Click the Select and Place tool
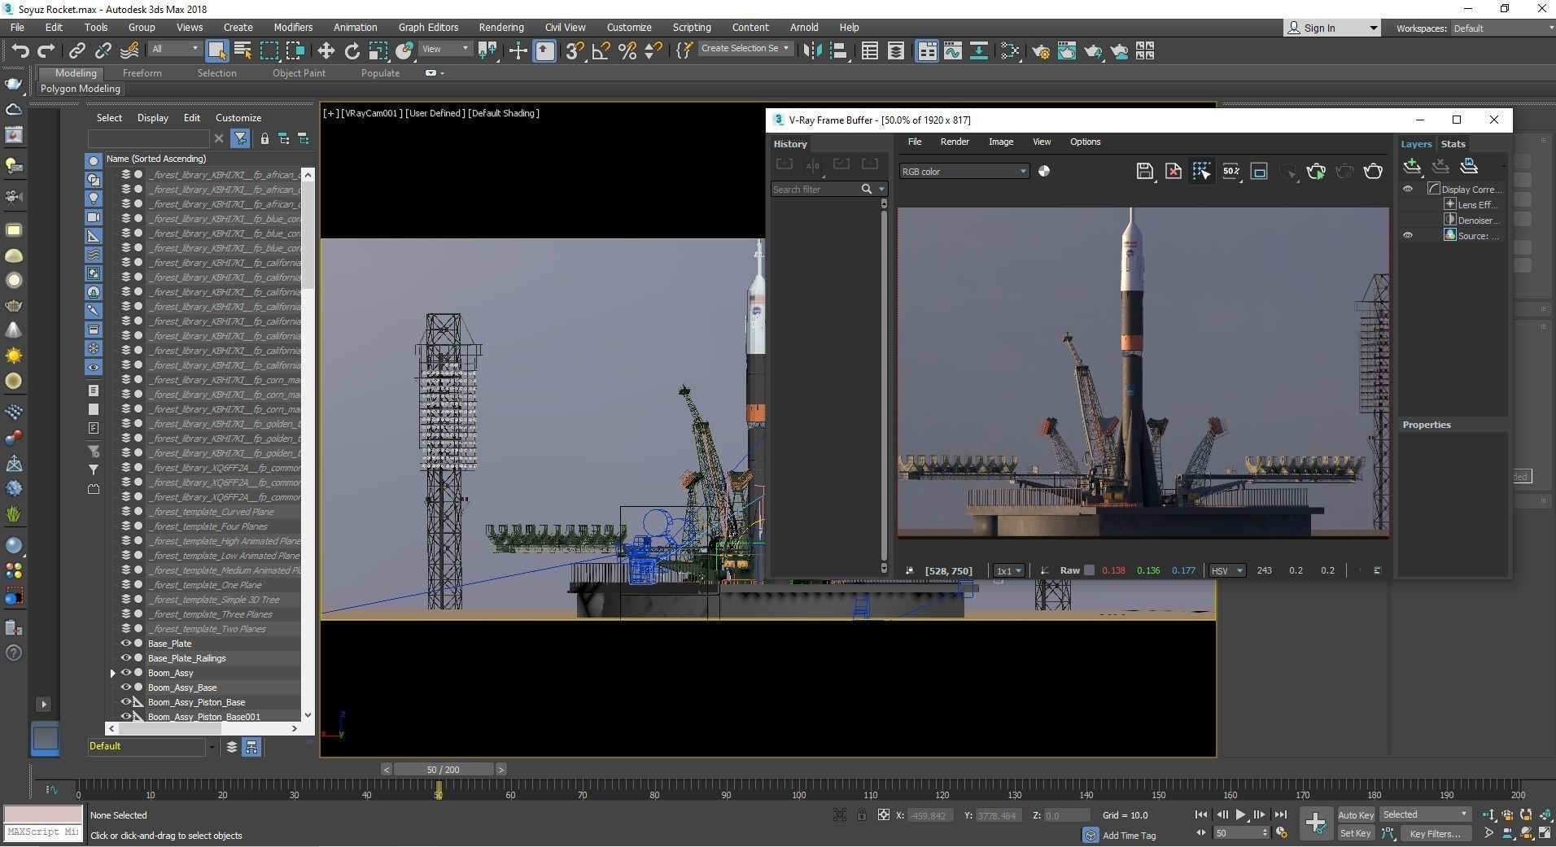 [x=404, y=51]
